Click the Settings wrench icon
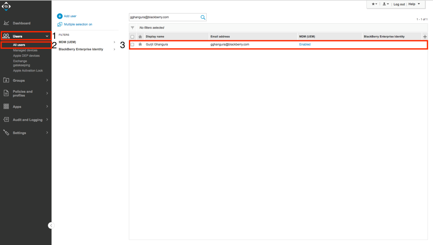The width and height of the screenshot is (433, 245). [x=6, y=133]
